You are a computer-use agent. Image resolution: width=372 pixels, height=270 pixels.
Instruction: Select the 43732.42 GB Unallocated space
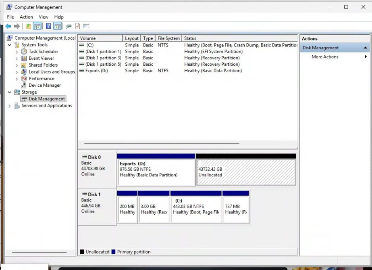click(246, 170)
